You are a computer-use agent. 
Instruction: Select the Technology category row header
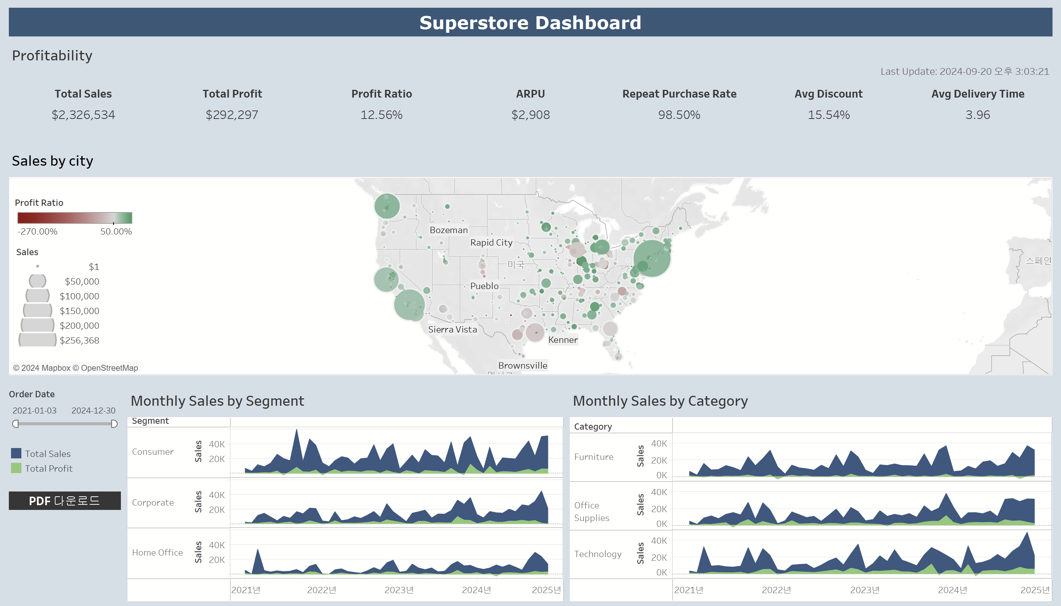tap(597, 554)
